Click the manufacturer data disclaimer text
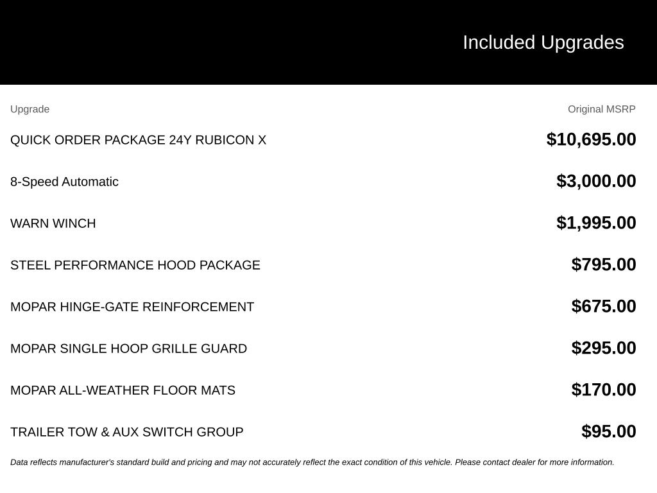657x493 pixels. click(312, 462)
